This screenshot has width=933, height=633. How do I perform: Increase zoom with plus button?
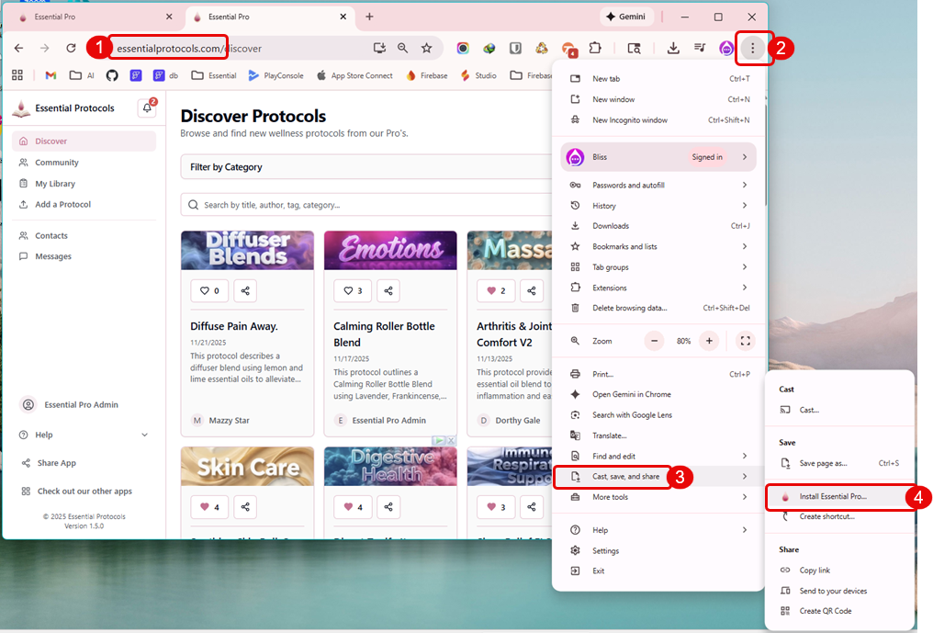tap(708, 341)
